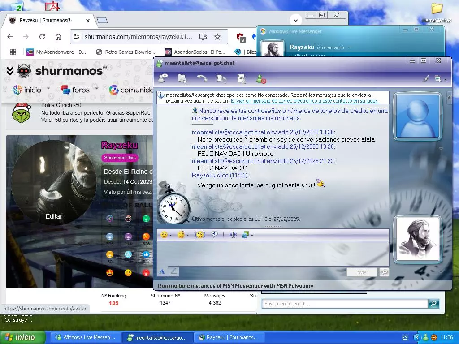Open the color scheme paintbrush icon

(426, 78)
